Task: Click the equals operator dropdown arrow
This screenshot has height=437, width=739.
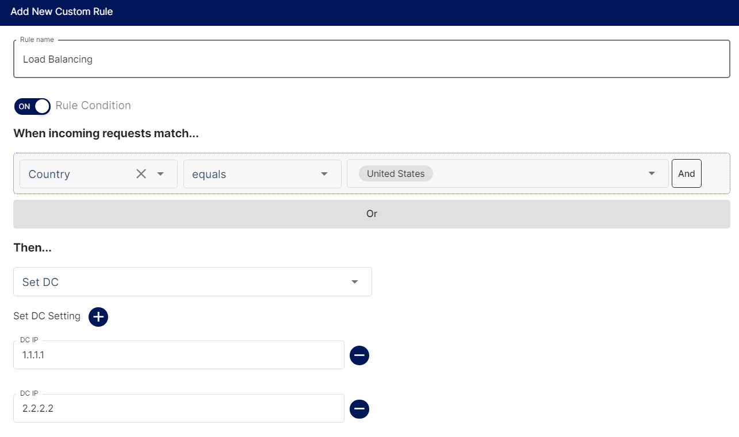Action: (x=324, y=174)
